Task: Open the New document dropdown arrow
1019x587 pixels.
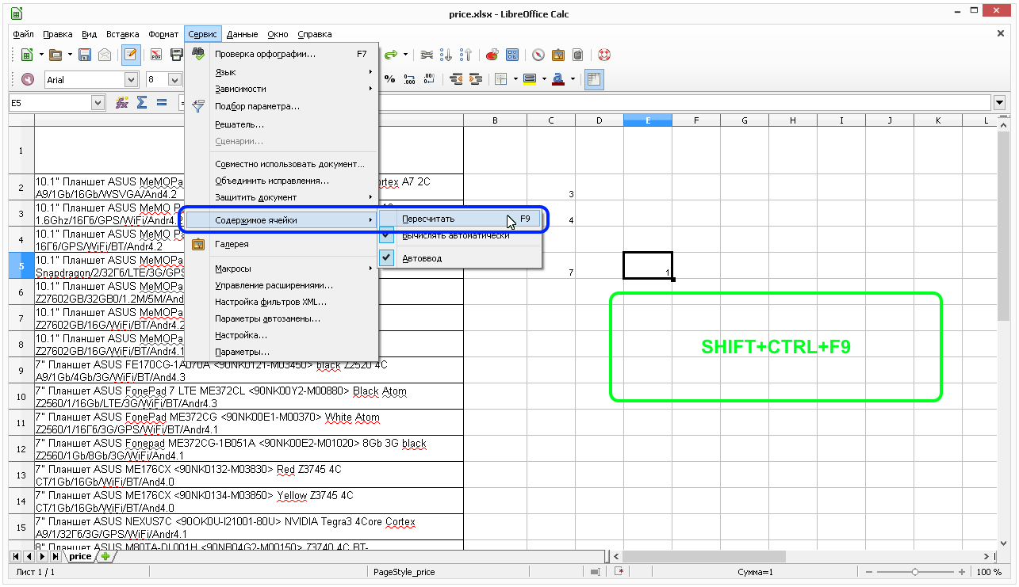Action: pyautogui.click(x=41, y=55)
